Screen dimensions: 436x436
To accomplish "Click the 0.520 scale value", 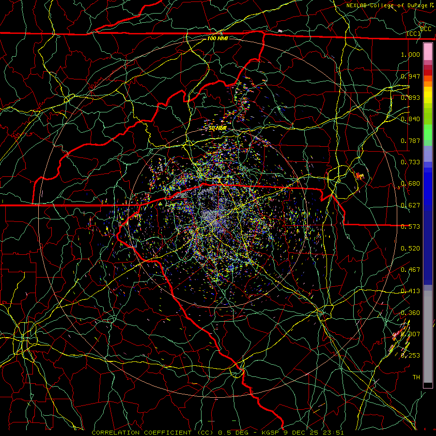I will [x=410, y=249].
